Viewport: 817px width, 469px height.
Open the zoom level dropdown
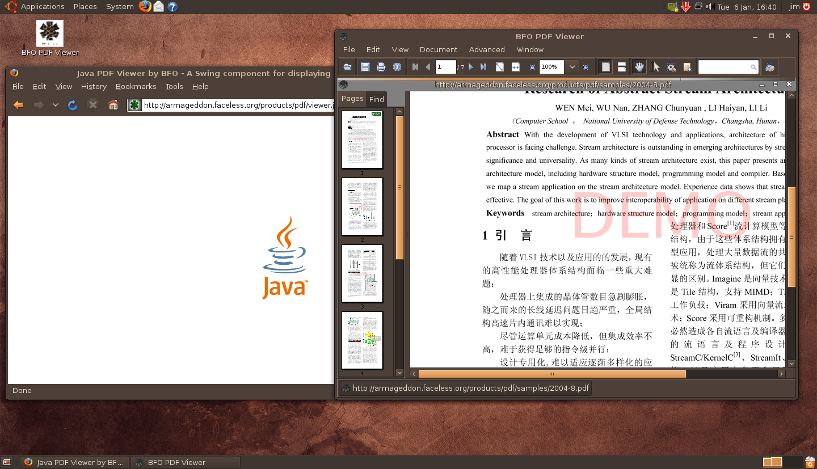point(572,66)
